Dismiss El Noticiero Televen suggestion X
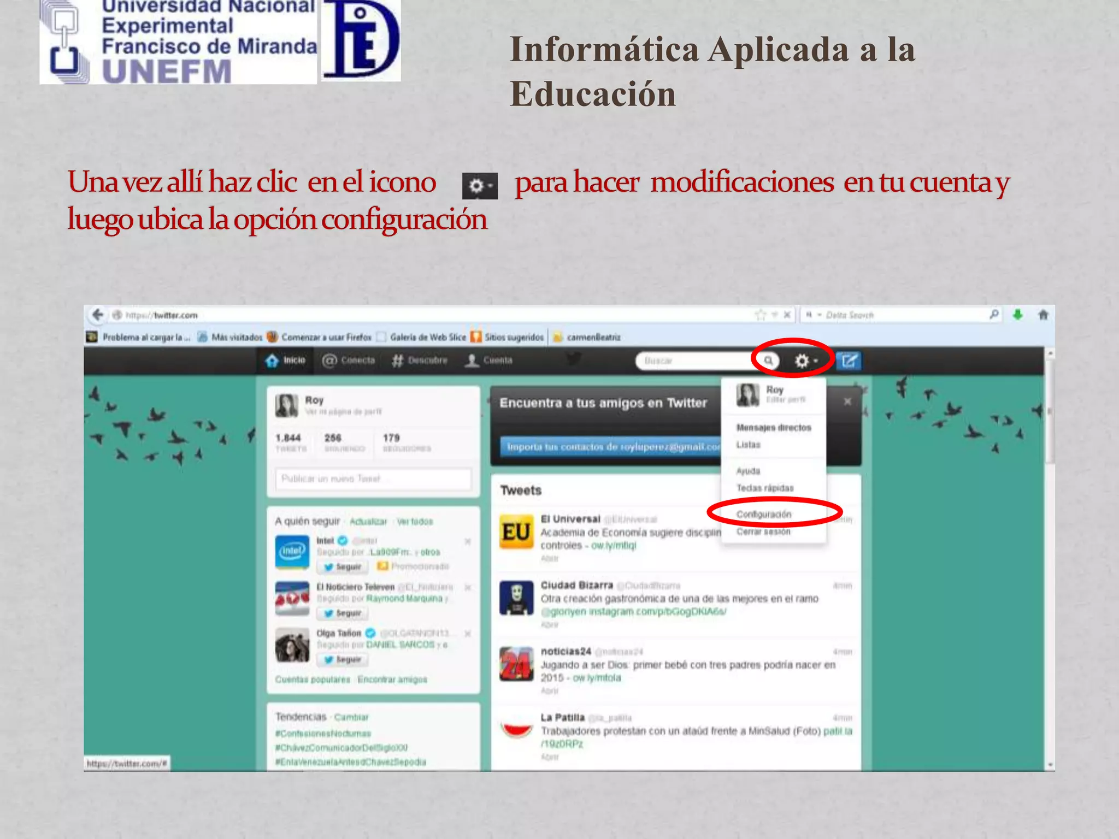This screenshot has height=839, width=1119. 468,587
